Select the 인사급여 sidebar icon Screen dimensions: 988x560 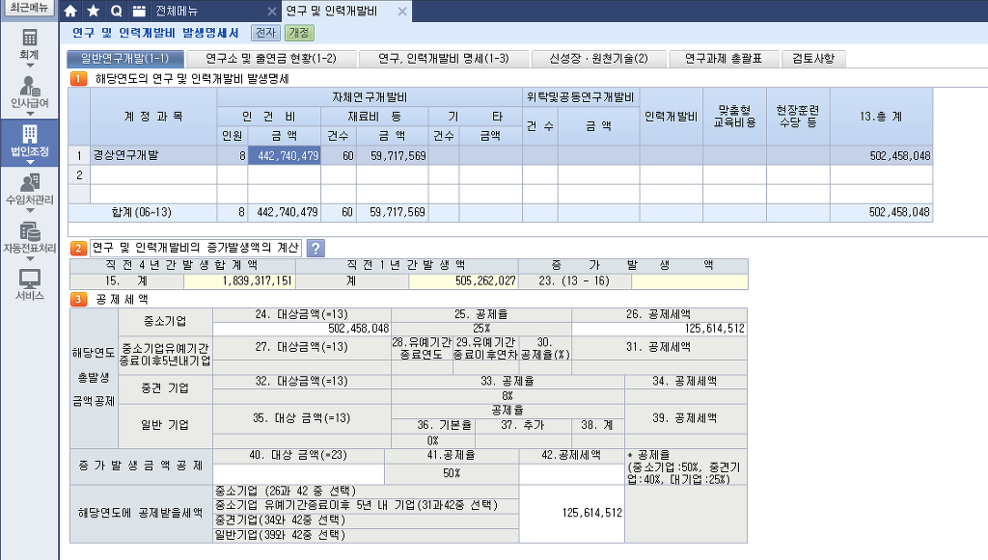coord(29,85)
